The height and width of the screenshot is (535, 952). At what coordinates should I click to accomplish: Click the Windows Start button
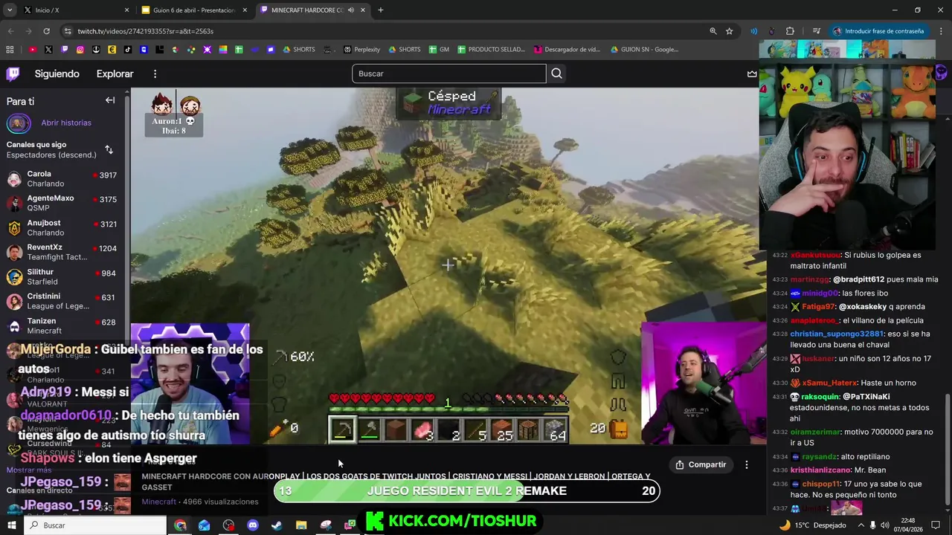pyautogui.click(x=12, y=525)
